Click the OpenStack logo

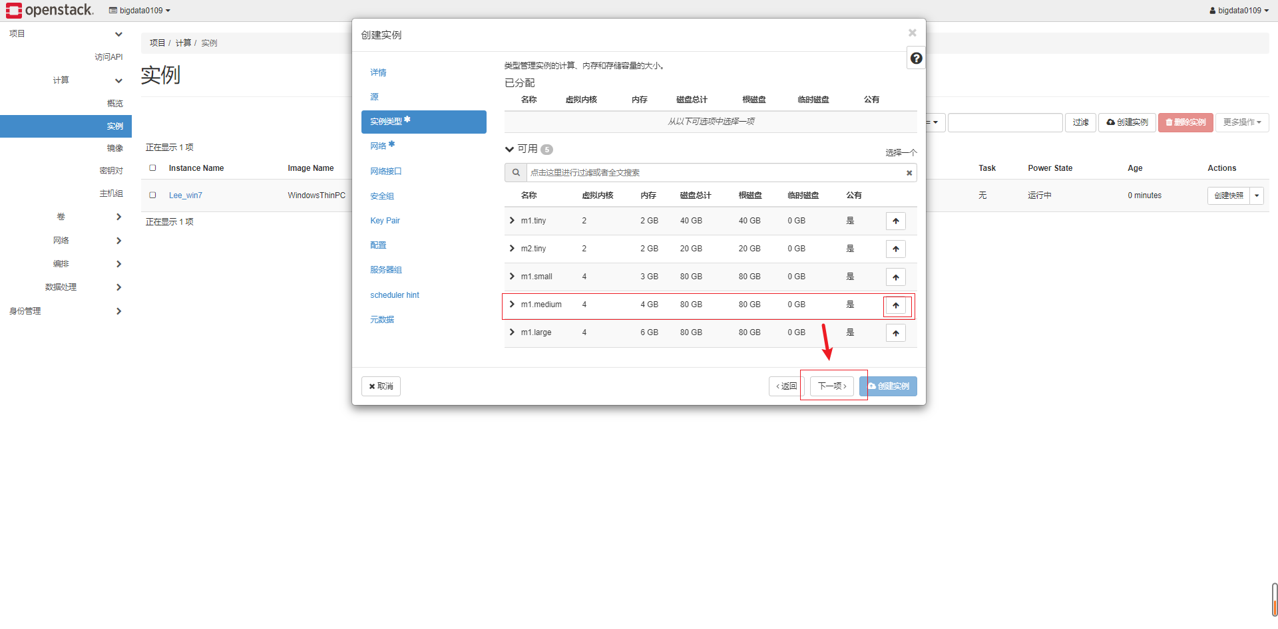point(50,10)
